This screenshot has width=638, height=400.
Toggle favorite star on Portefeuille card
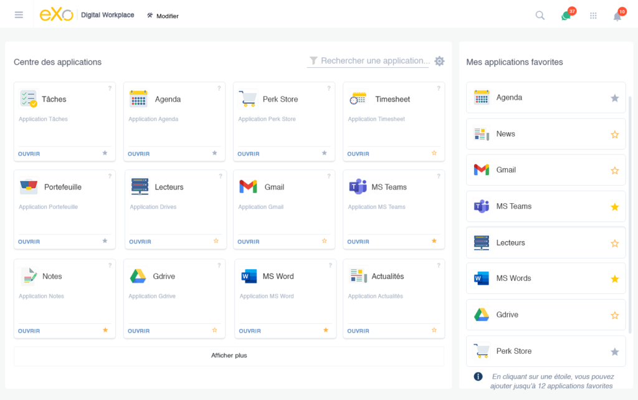point(105,241)
